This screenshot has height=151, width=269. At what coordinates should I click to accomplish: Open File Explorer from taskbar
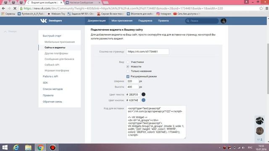[28, 147]
